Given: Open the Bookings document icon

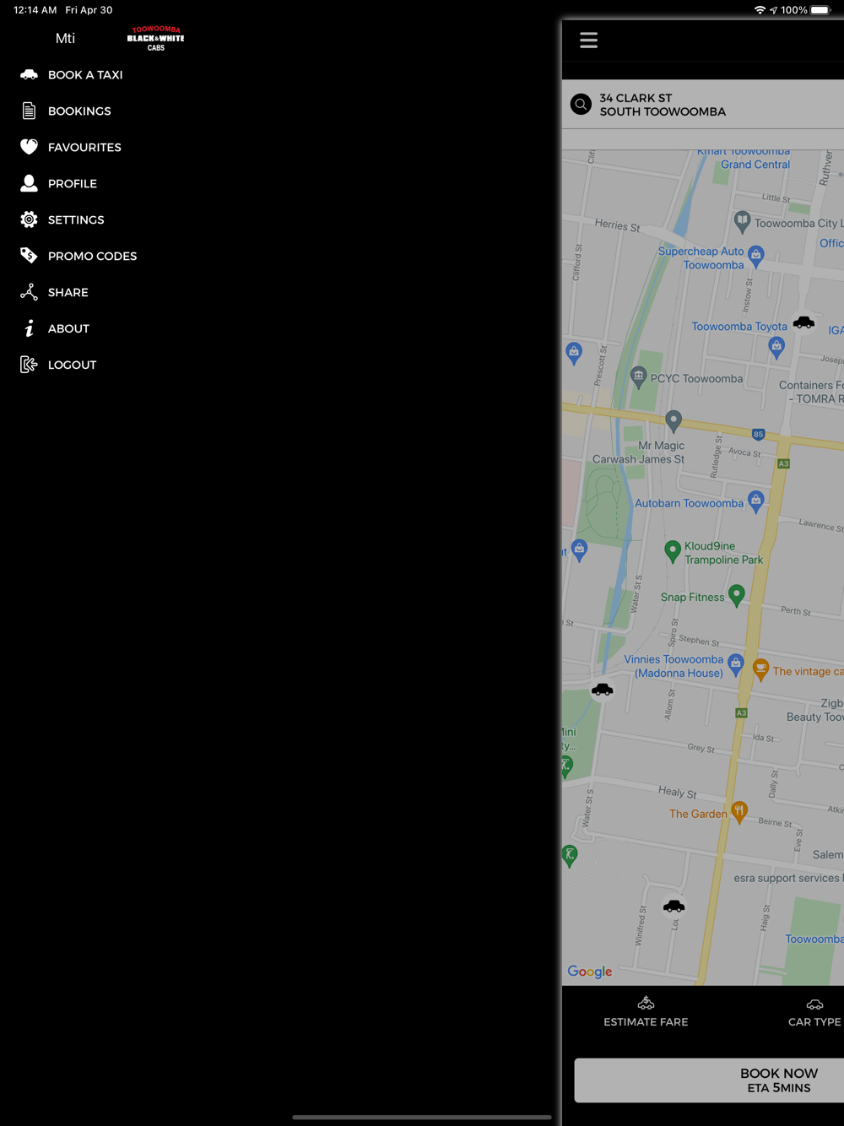Looking at the screenshot, I should (x=29, y=111).
